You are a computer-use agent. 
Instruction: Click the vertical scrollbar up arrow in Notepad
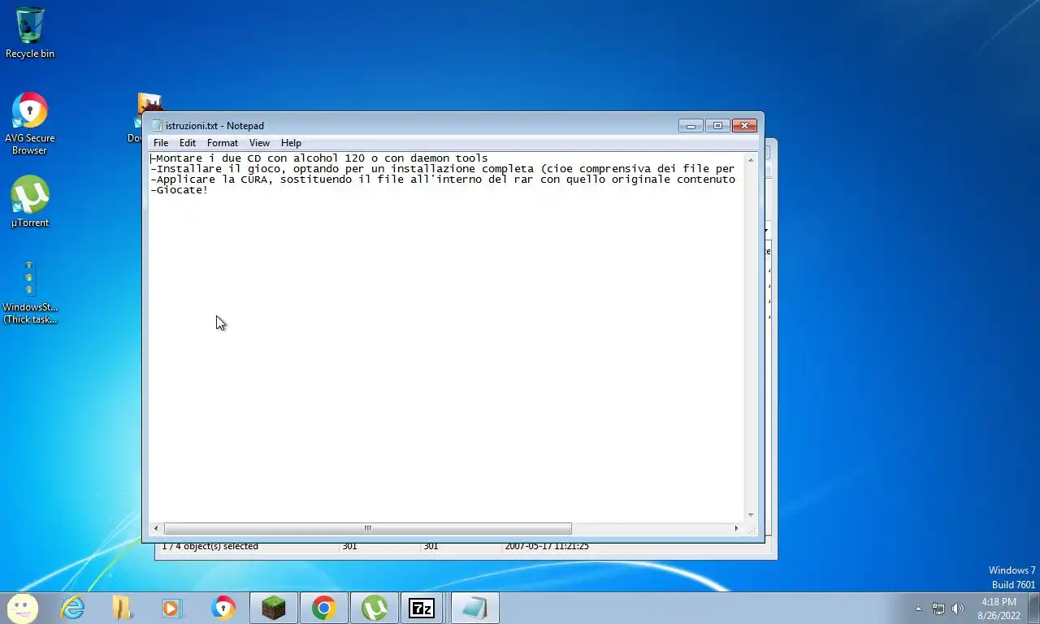click(x=751, y=159)
